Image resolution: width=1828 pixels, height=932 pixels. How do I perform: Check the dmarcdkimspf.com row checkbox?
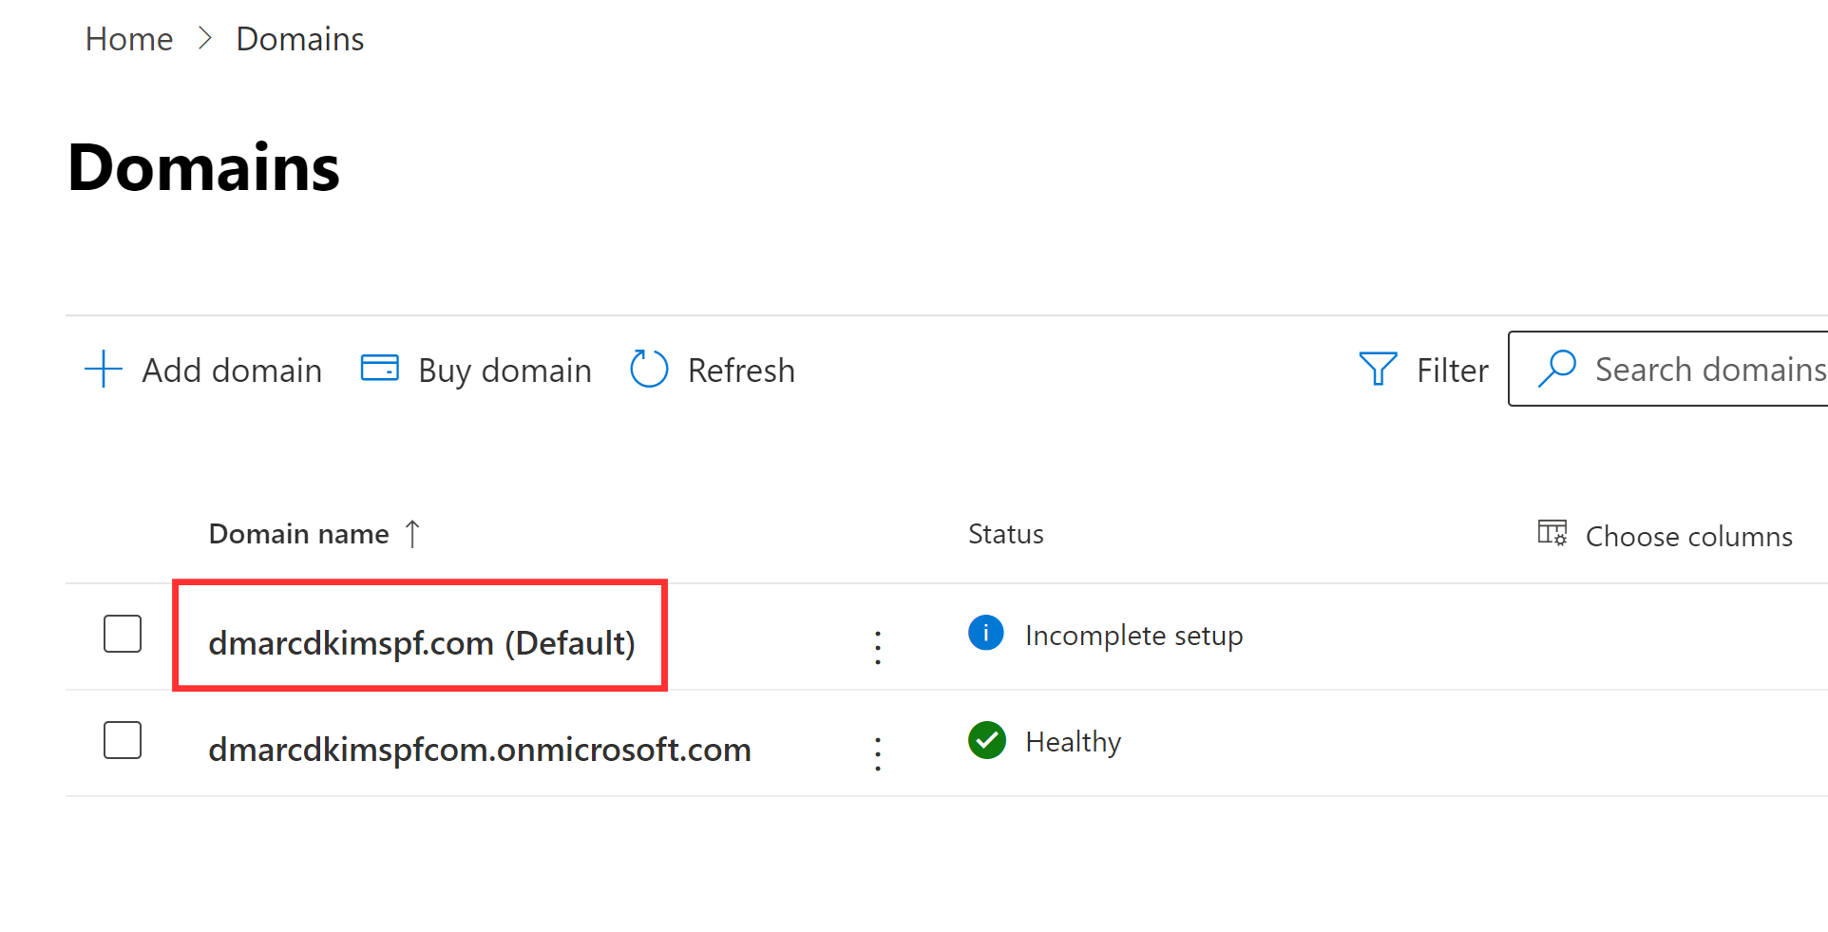coord(123,634)
